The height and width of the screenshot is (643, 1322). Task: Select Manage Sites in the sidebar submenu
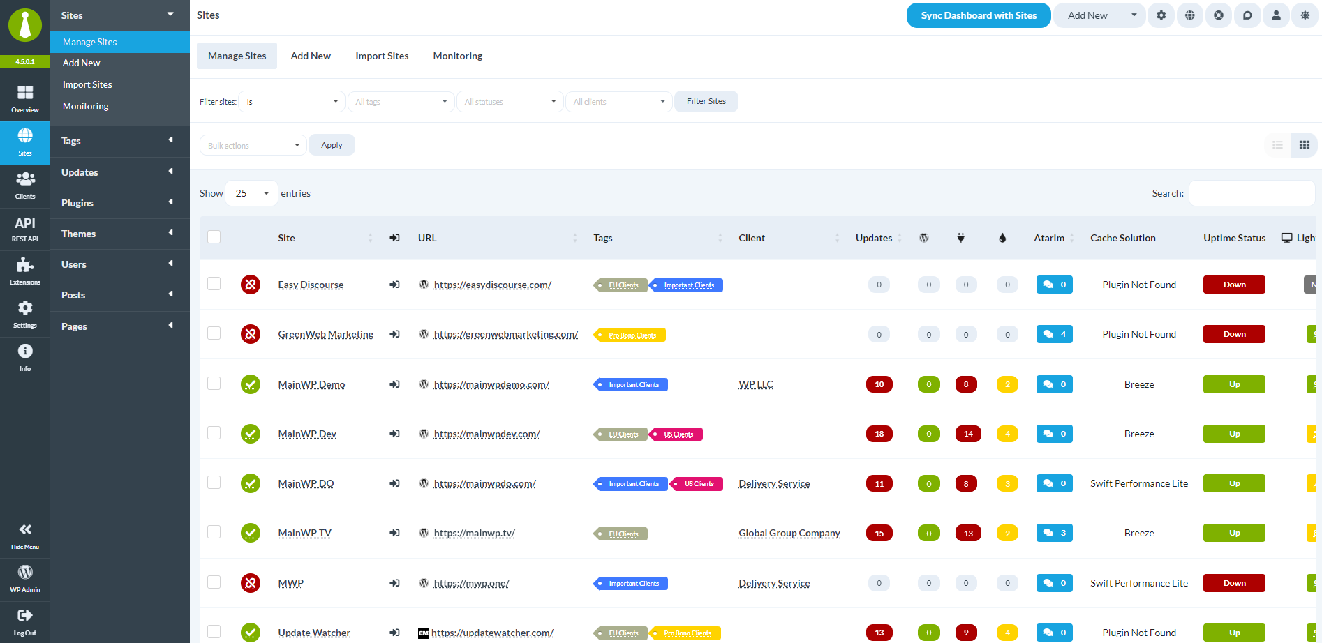click(x=120, y=42)
